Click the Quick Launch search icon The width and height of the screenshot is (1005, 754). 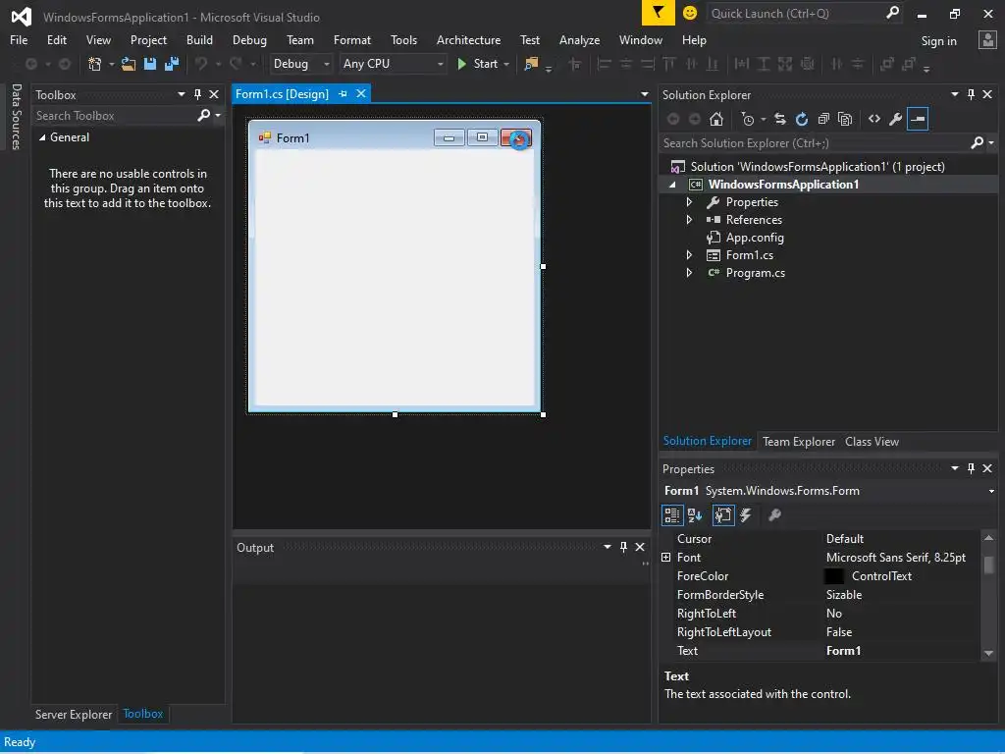pyautogui.click(x=892, y=13)
